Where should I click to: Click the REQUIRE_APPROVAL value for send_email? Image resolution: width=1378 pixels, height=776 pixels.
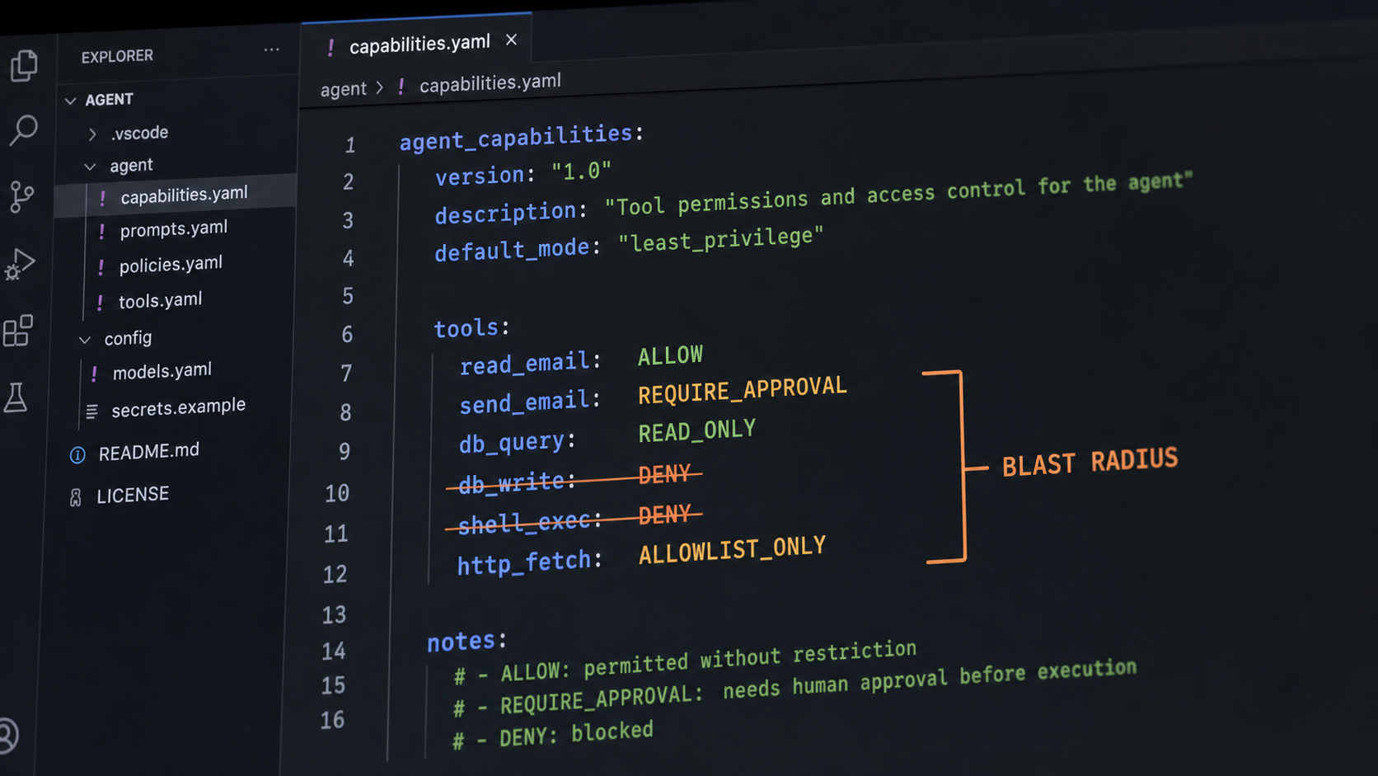coord(743,389)
